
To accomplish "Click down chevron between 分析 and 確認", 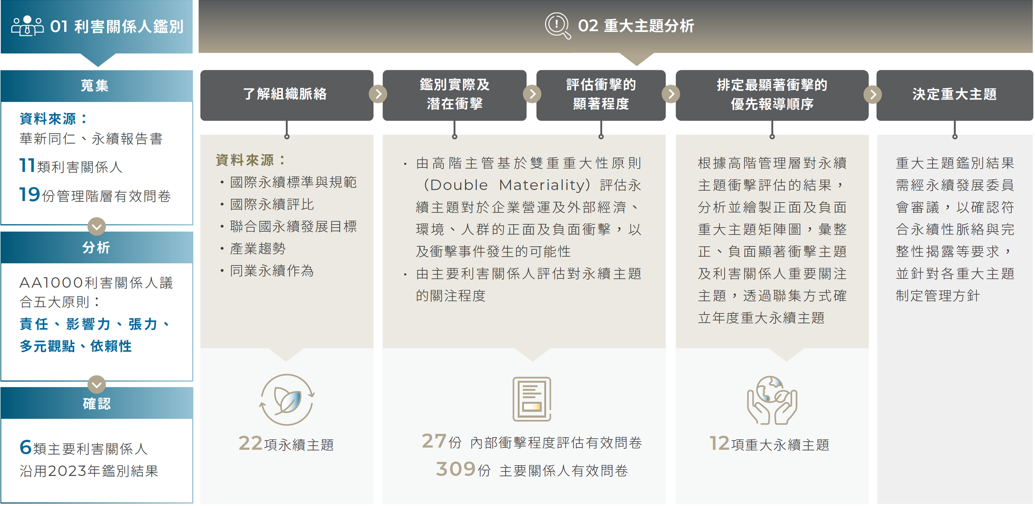I will tap(97, 384).
